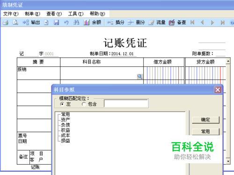The width and height of the screenshot is (234, 175).
Task: Click the help question mark icon
Action: point(232,22)
